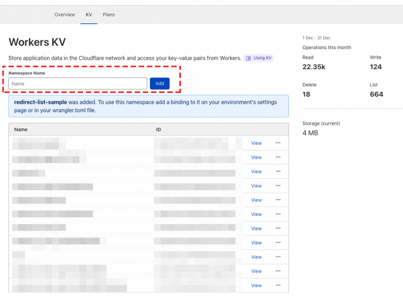Open View link in first namespace row

coord(256,143)
